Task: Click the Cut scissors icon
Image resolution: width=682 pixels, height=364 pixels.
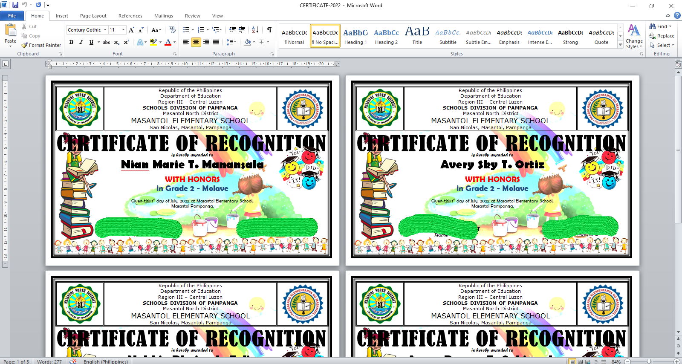Action: [24, 26]
